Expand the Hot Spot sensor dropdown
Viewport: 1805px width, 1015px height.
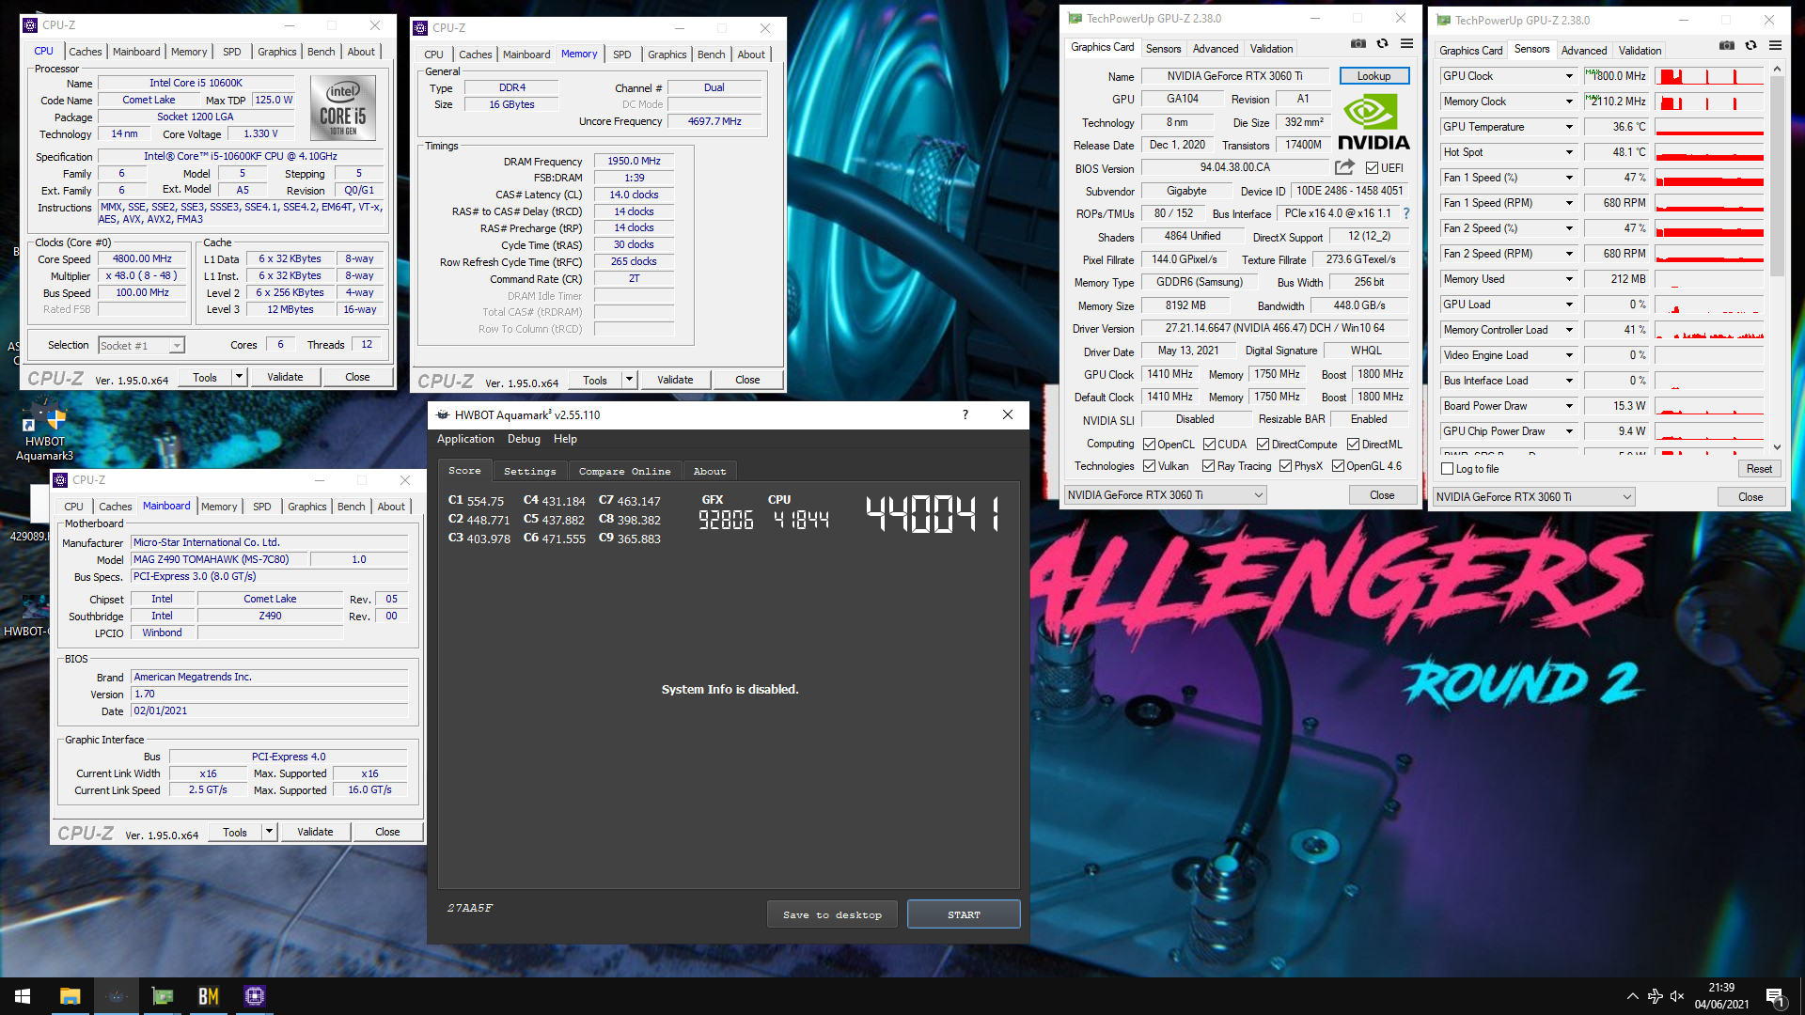pyautogui.click(x=1568, y=152)
